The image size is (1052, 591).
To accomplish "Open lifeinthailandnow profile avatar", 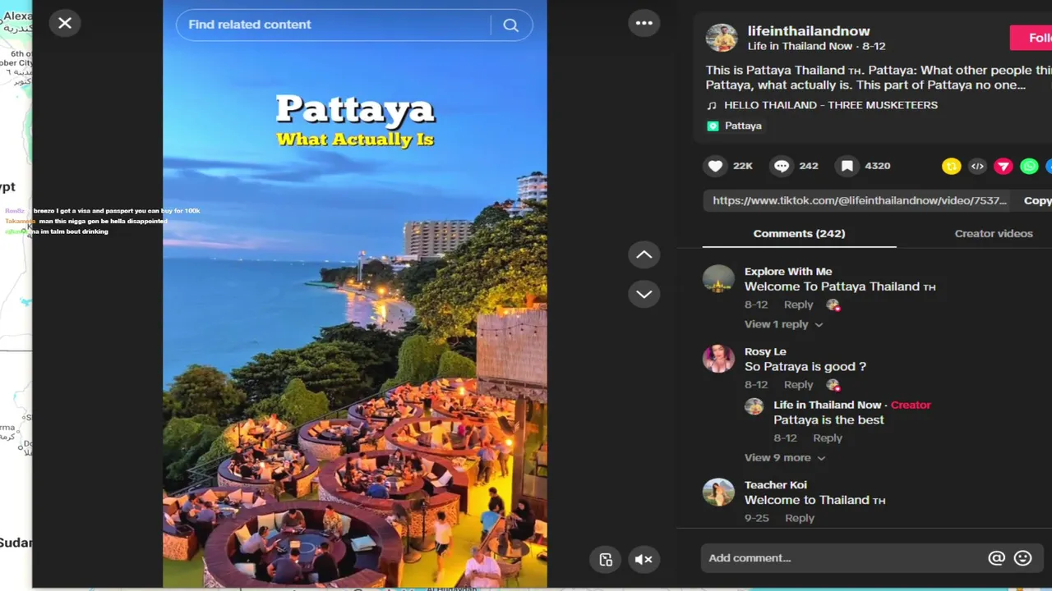I will (x=722, y=38).
